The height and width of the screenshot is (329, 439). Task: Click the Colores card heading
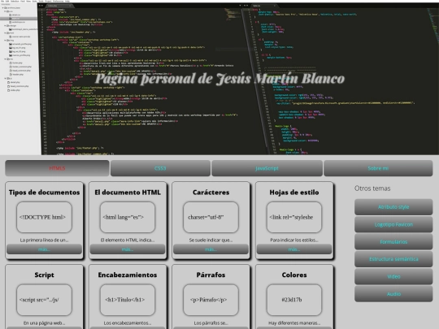pos(294,275)
